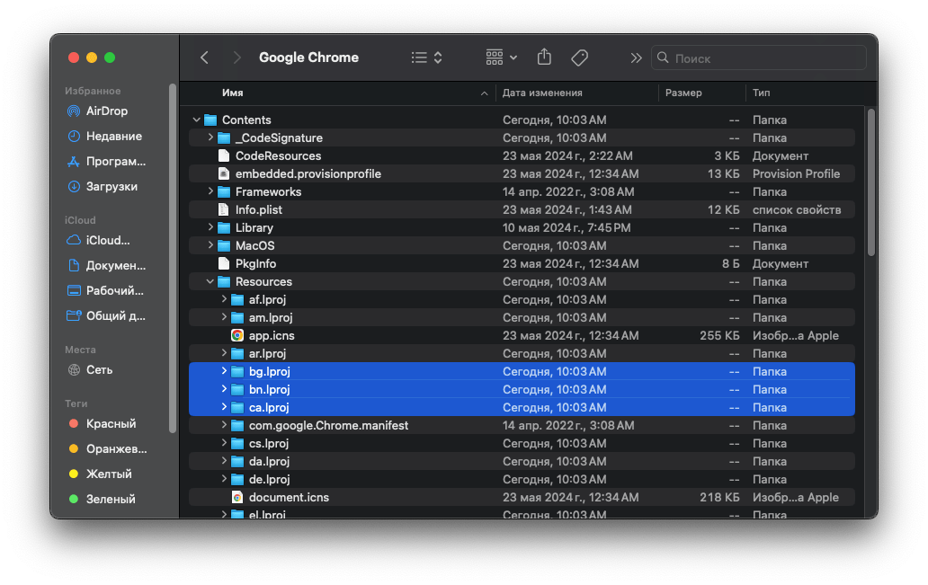Click the Tags toolbar icon

(x=579, y=58)
